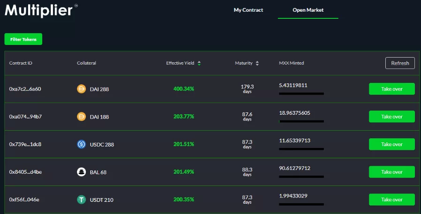421x214 pixels.
Task: Sort by Effective Yield using arrow icon
Action: click(199, 63)
